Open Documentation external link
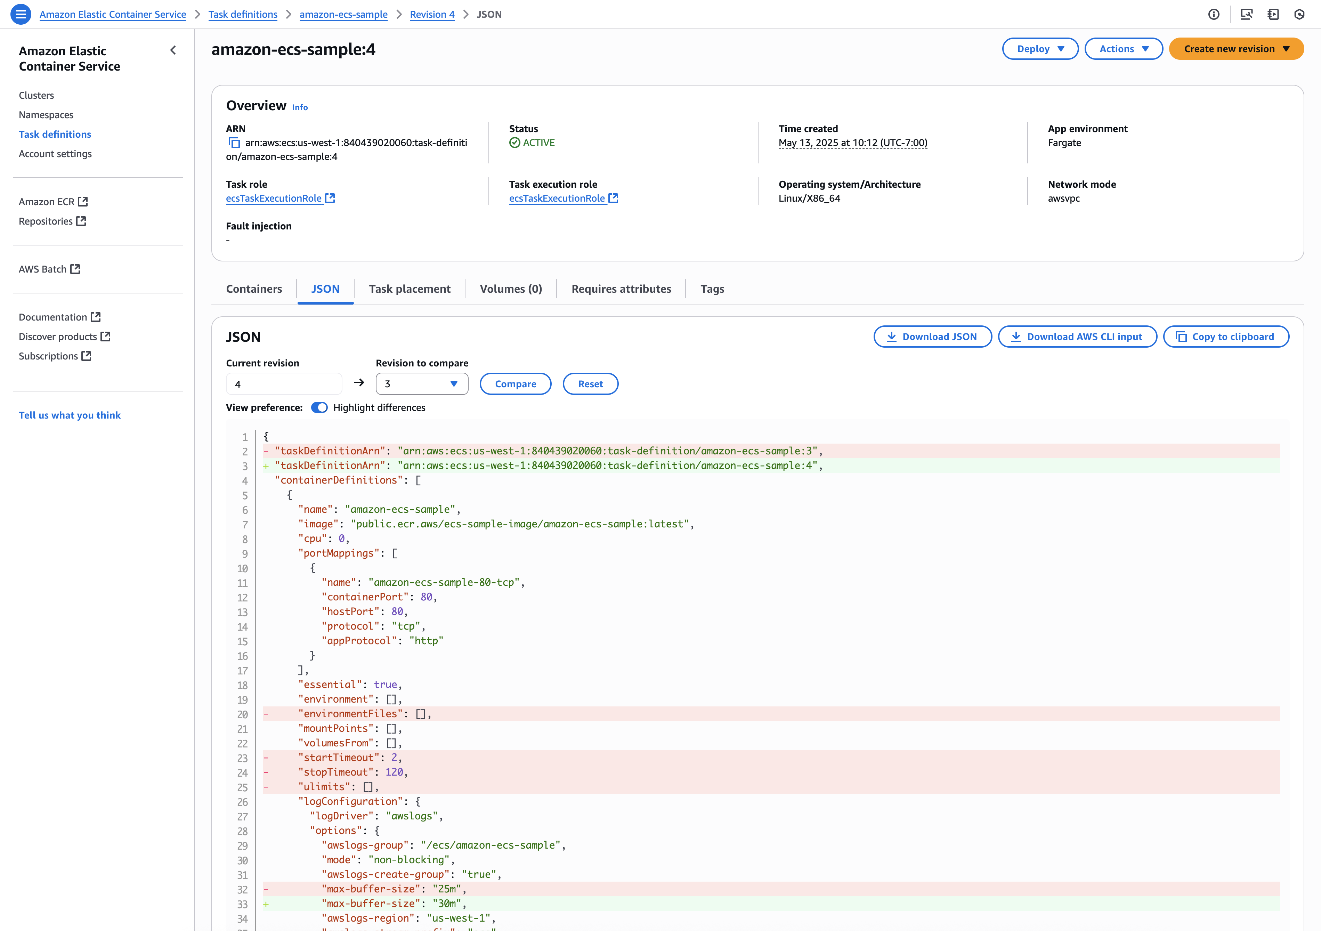This screenshot has height=931, width=1321. [x=60, y=317]
